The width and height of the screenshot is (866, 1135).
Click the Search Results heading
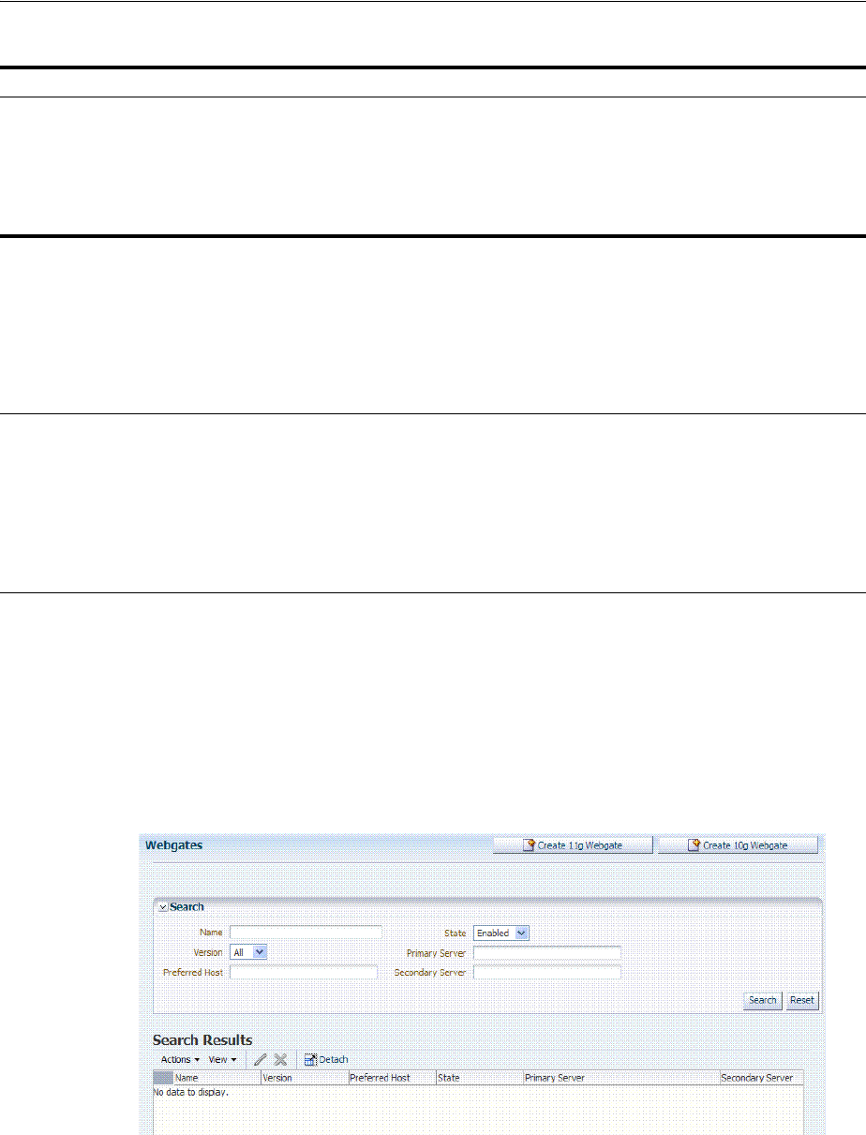(x=202, y=1039)
